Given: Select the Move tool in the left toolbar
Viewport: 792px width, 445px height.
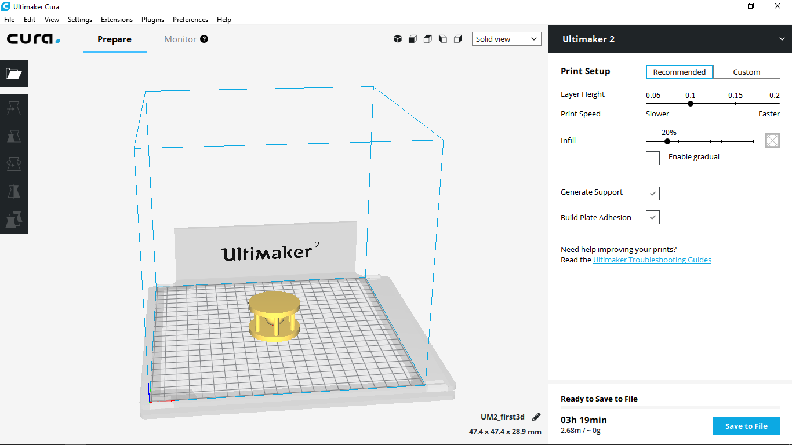Looking at the screenshot, I should click(x=13, y=108).
